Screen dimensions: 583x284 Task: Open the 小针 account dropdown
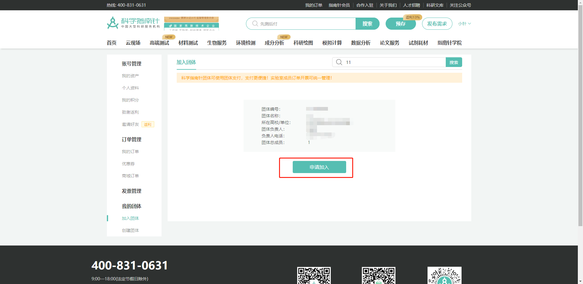464,23
